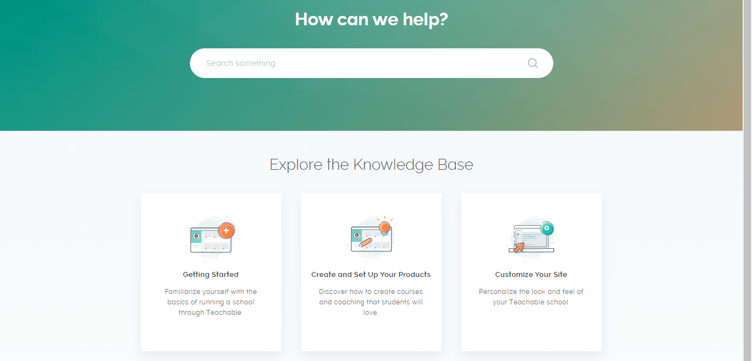752x361 pixels.
Task: Click the magnifying glass search icon
Action: [x=532, y=63]
